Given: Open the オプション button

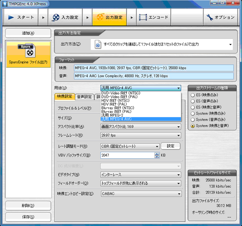Looking at the screenshot, I should click(x=220, y=17).
